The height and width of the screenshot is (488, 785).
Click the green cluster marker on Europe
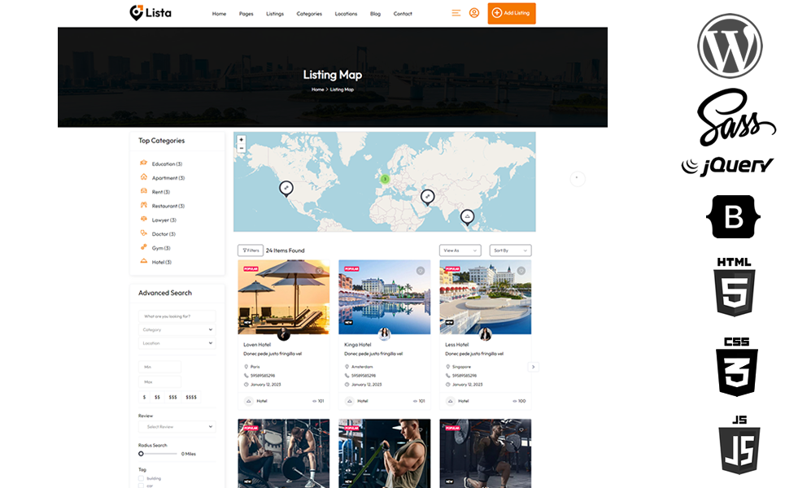click(386, 179)
